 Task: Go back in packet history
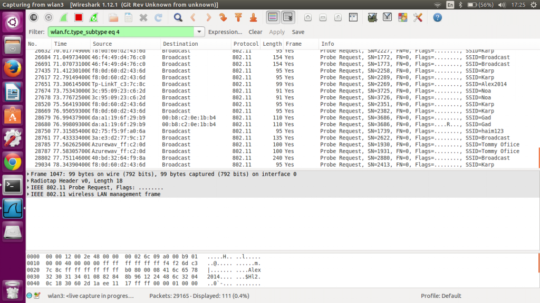click(193, 17)
